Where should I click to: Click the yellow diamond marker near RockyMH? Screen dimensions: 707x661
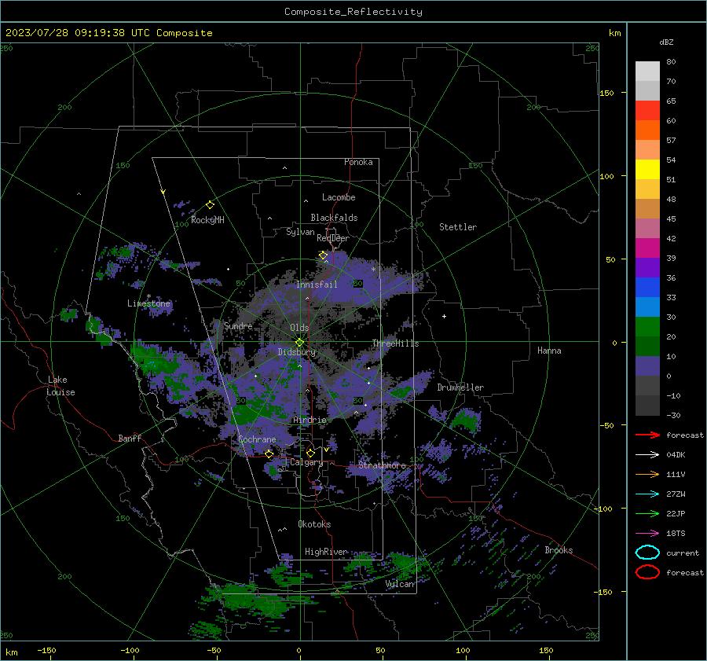[210, 205]
